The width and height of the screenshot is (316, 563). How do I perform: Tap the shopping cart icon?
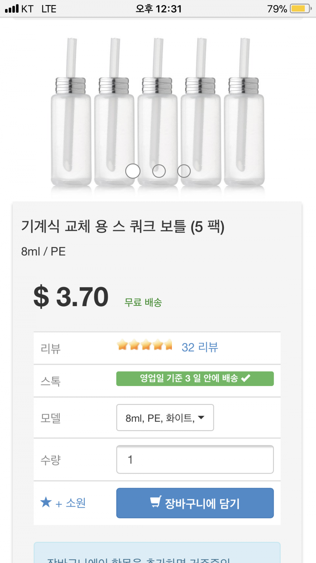[156, 502]
